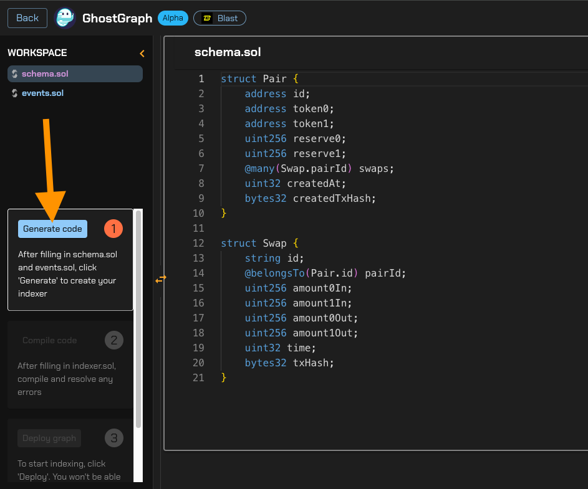Image resolution: width=588 pixels, height=489 pixels.
Task: Click the steps panel vertical scrollbar
Action: pyautogui.click(x=138, y=318)
